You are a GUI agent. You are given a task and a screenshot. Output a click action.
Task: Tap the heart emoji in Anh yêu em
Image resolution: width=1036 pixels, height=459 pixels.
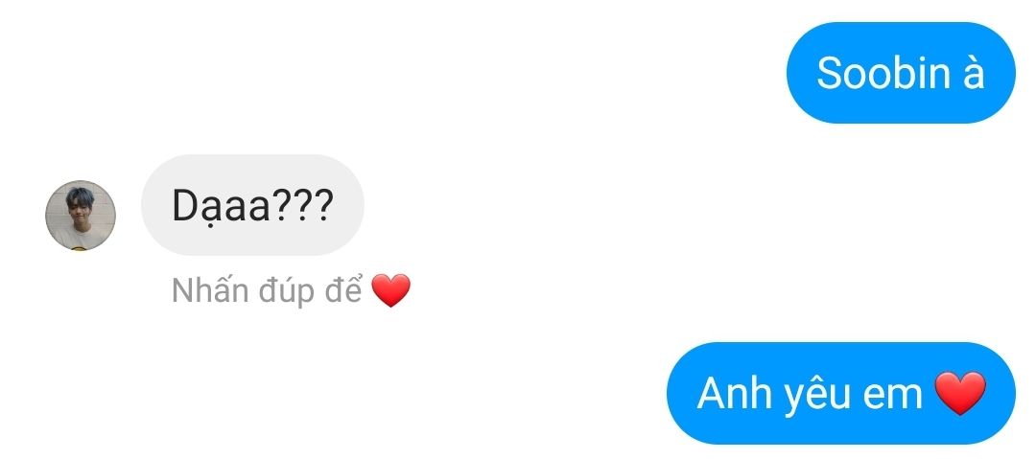960,393
